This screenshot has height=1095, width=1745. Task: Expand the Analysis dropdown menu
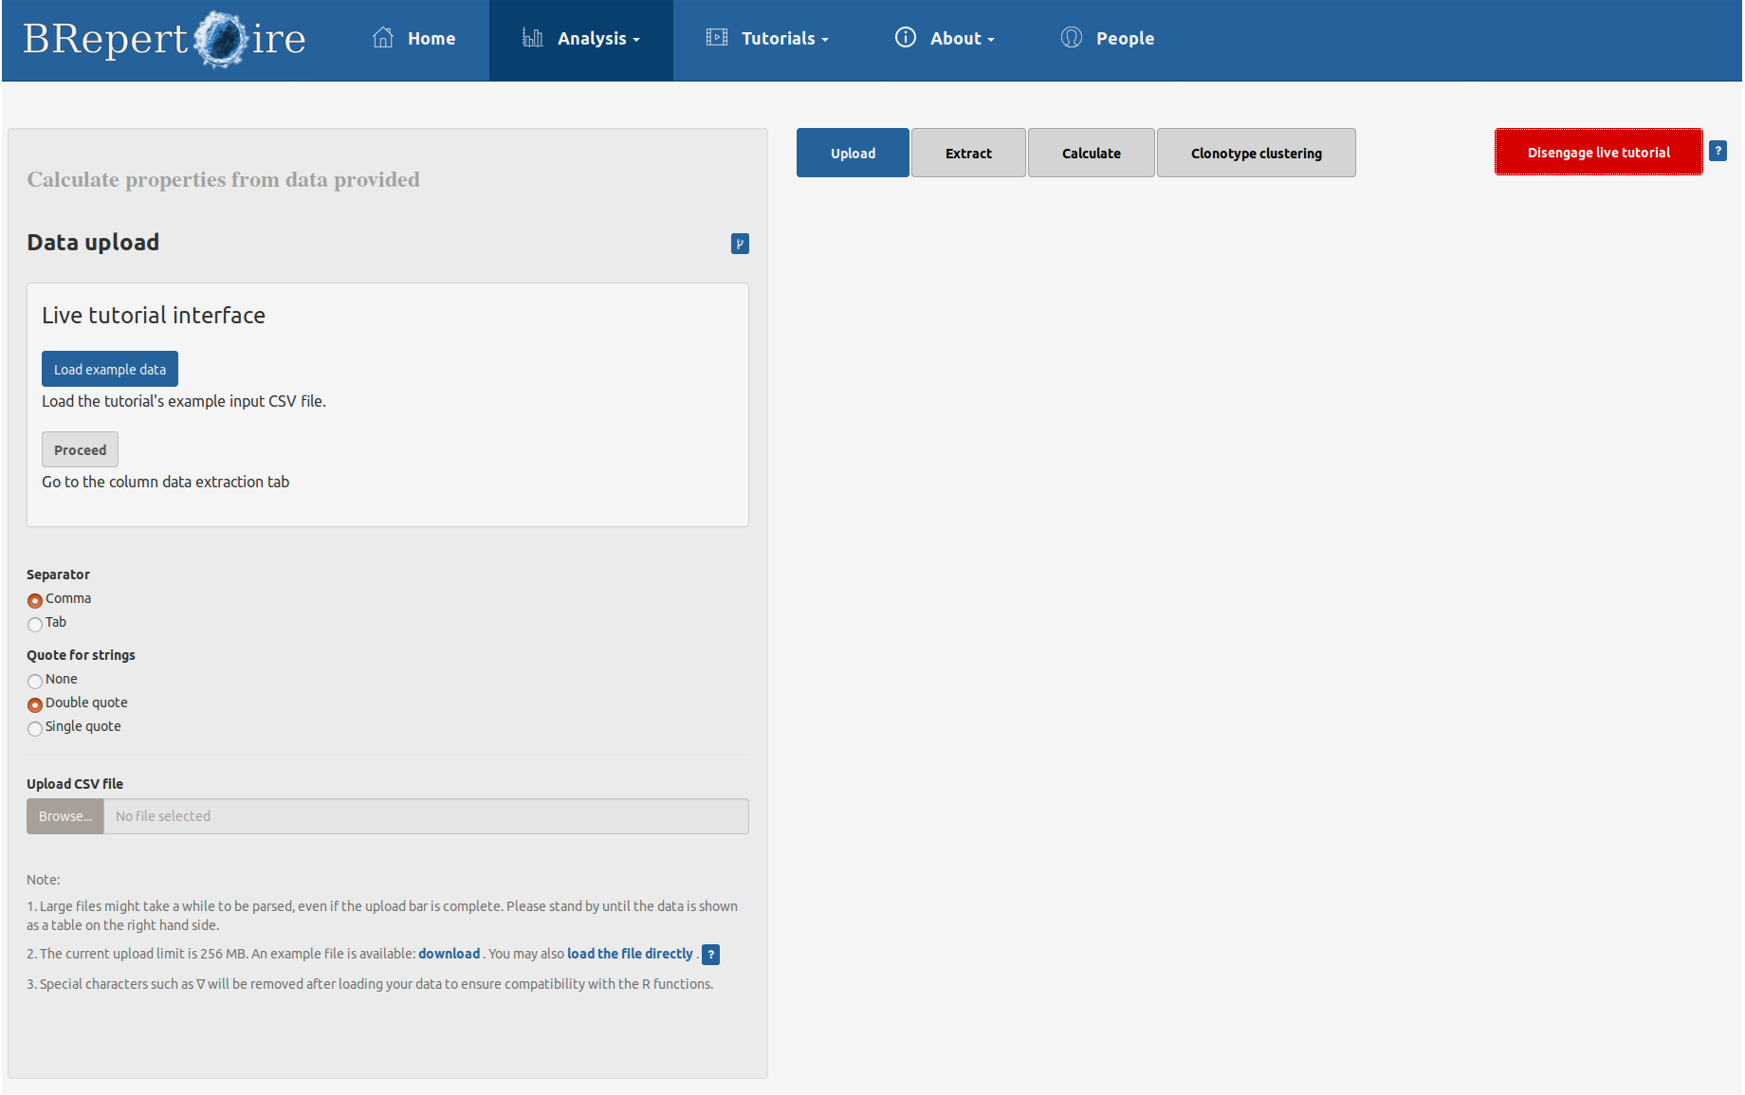(x=597, y=39)
